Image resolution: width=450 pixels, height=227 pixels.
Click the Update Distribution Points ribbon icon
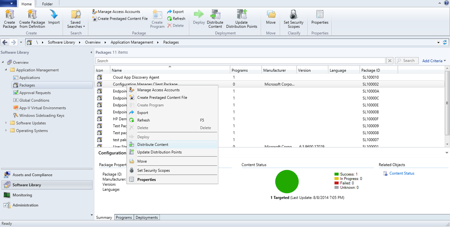pyautogui.click(x=242, y=15)
